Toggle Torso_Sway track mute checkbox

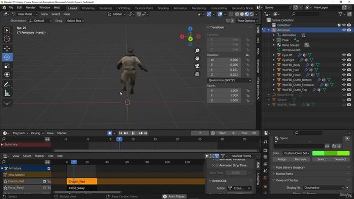click(x=45, y=188)
